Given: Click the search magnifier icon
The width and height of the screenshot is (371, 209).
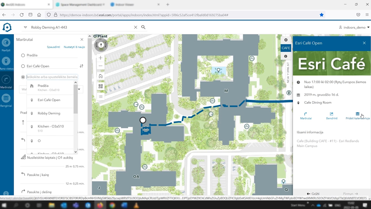Looking at the screenshot, I should coord(143,27).
